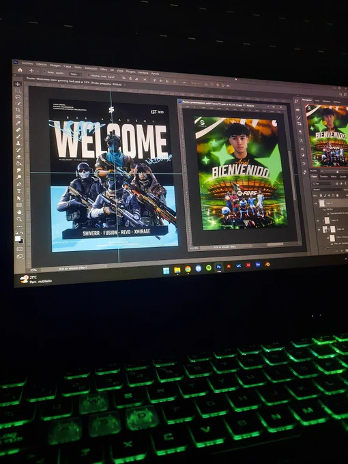Screen dimensions: 348x464
Task: Select the Quick Selection tool
Action: (18, 103)
